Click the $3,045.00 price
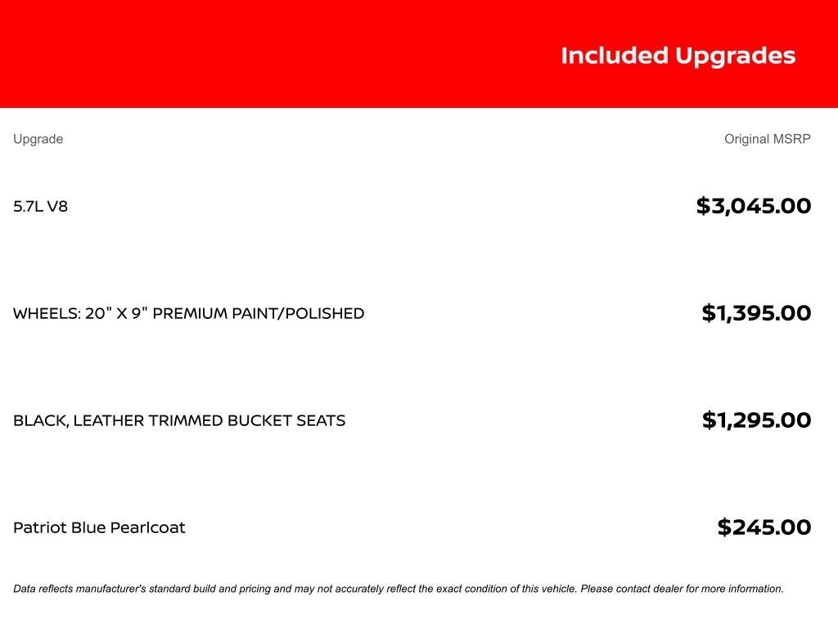The image size is (838, 628). coord(753,206)
